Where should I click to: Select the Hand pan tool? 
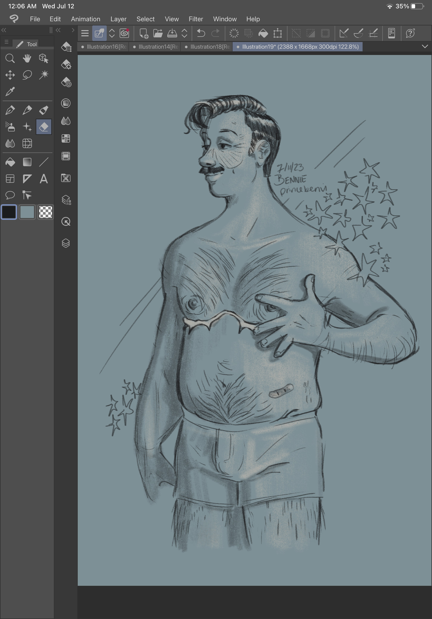(27, 58)
